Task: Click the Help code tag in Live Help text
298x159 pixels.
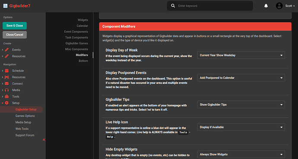Action: click(110, 137)
